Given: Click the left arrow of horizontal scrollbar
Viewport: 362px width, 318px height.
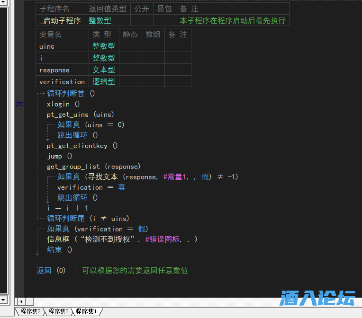Looking at the screenshot, I should 21,301.
